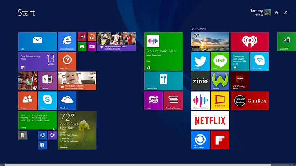Open the gray folder tile under Money

pyautogui.click(x=23, y=135)
